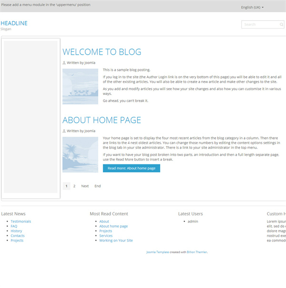Click the Welcome to Blog thumbnail image

[x=80, y=86]
